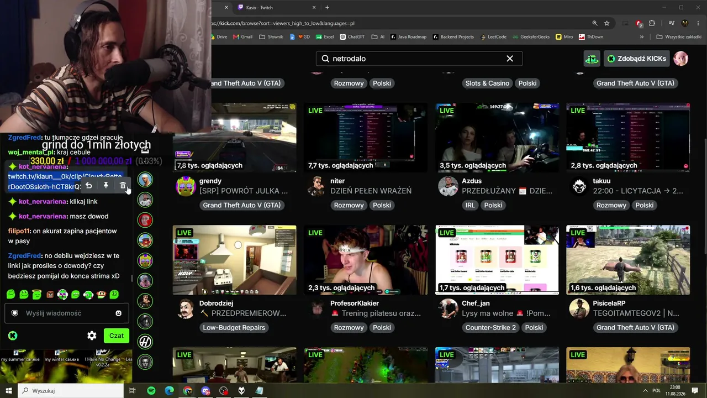This screenshot has width=707, height=398.
Task: Open the Backend Projects bookmark
Action: coord(453,37)
